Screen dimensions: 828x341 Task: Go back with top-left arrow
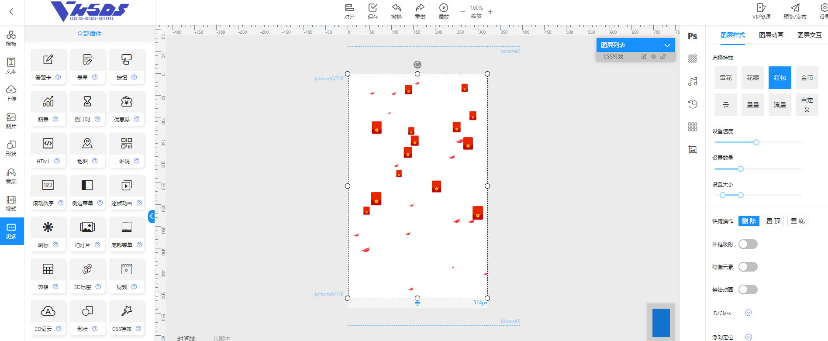pos(11,12)
